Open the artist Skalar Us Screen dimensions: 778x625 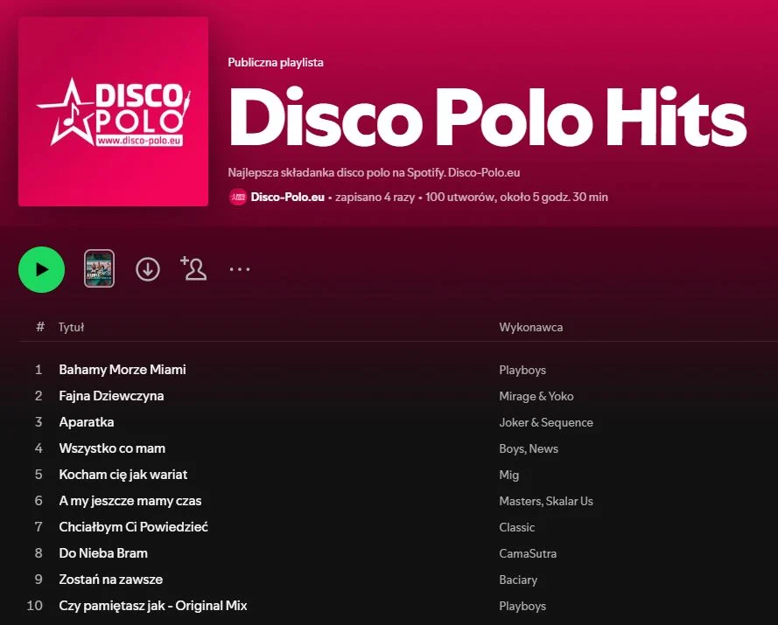[570, 501]
